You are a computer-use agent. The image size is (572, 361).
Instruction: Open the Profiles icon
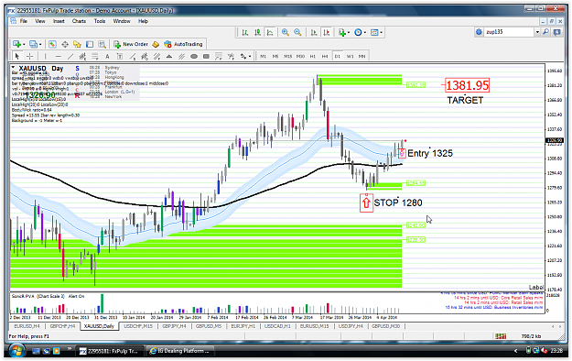coord(33,44)
